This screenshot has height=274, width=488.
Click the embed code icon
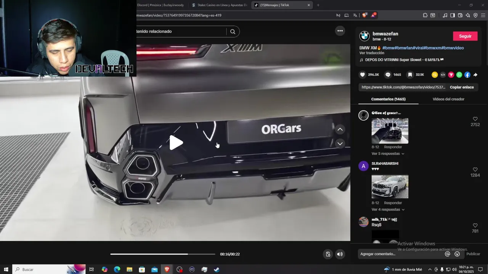(443, 75)
